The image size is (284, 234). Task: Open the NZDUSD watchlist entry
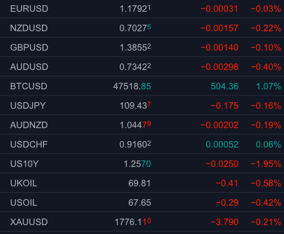coord(142,28)
